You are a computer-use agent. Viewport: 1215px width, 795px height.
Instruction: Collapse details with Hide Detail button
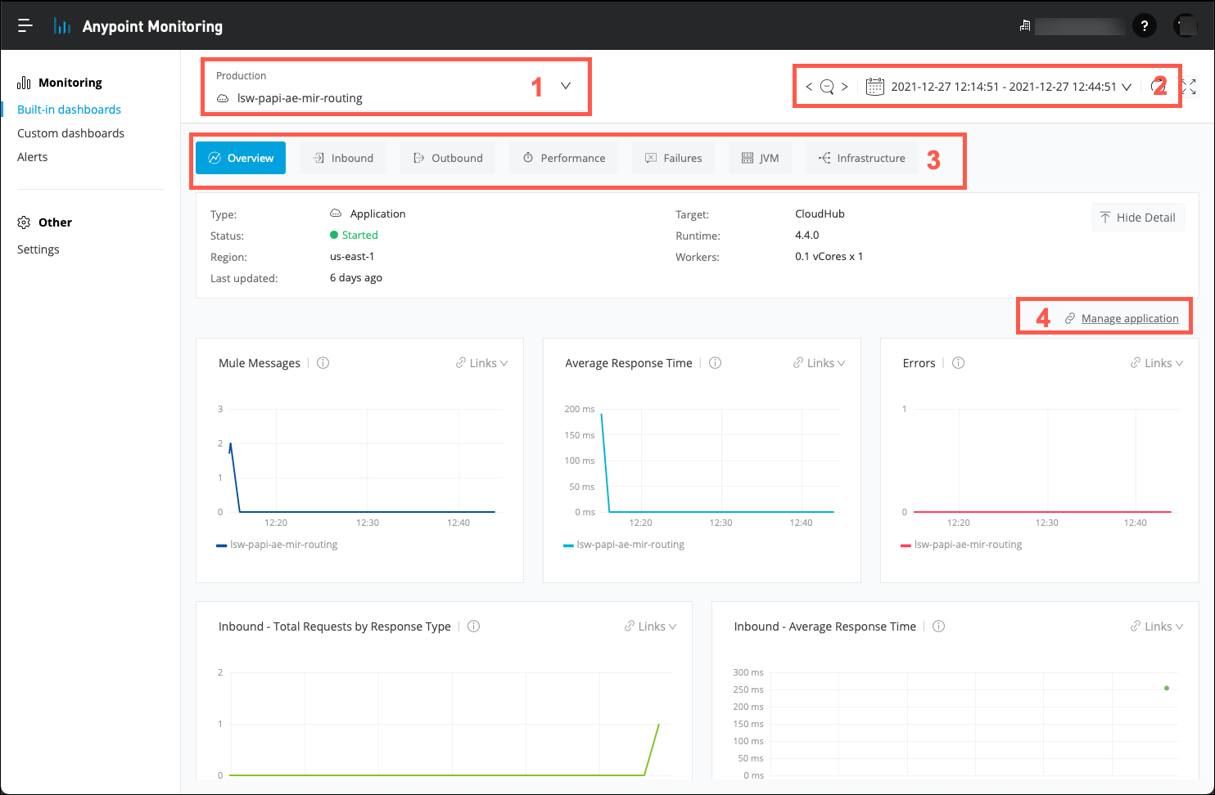[1138, 218]
